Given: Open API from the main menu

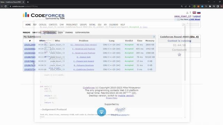Looking at the screenshot, I should [x=105, y=25].
